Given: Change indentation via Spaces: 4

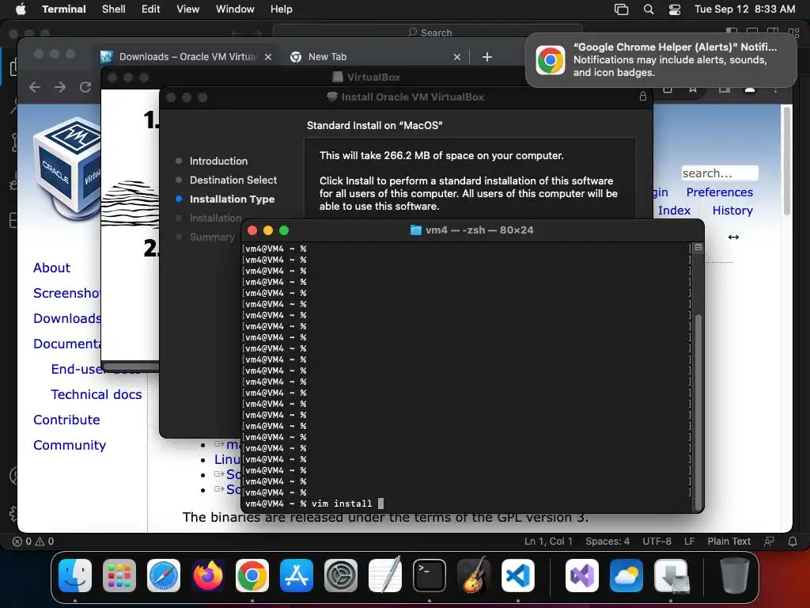Looking at the screenshot, I should coord(607,541).
